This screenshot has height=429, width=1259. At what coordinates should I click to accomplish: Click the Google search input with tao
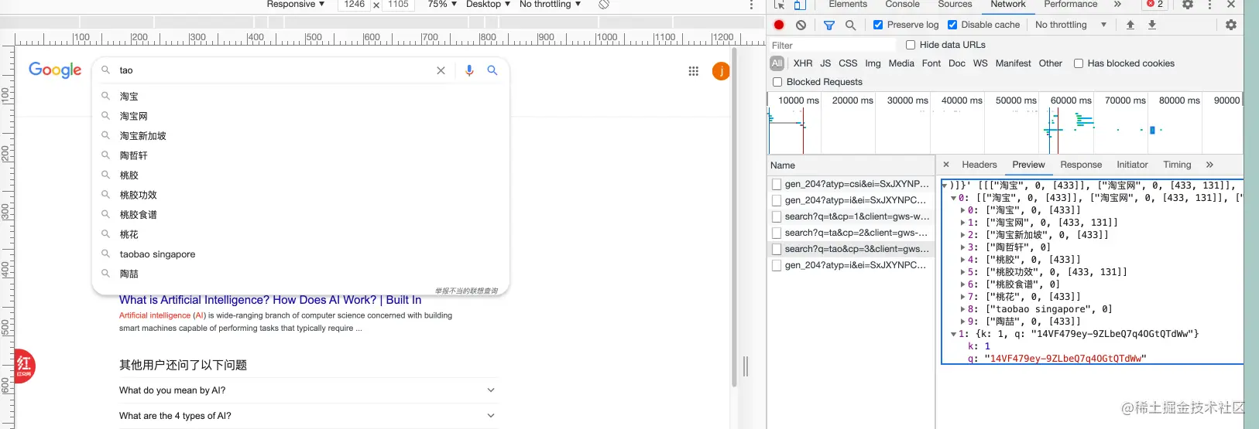[x=275, y=70]
